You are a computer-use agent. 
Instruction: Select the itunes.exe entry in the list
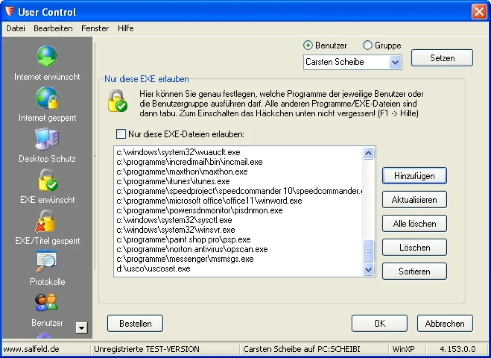click(x=173, y=182)
